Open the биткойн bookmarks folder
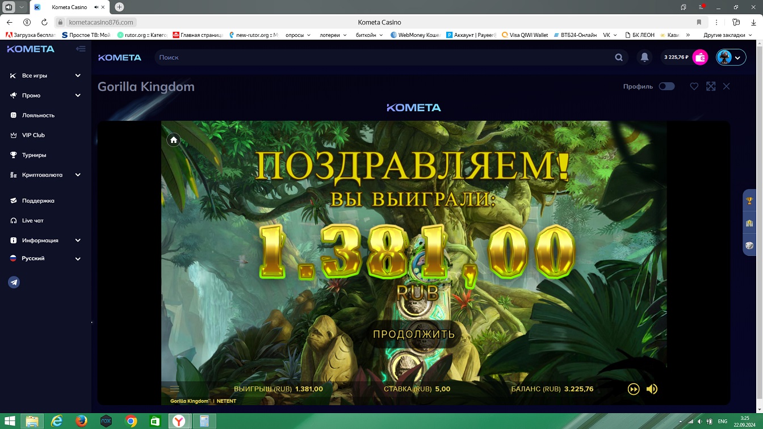 click(369, 35)
